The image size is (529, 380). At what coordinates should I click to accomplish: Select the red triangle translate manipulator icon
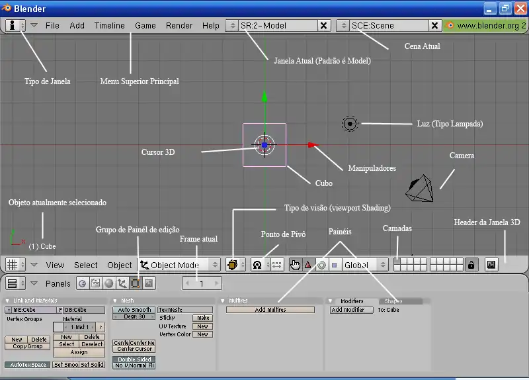point(308,265)
